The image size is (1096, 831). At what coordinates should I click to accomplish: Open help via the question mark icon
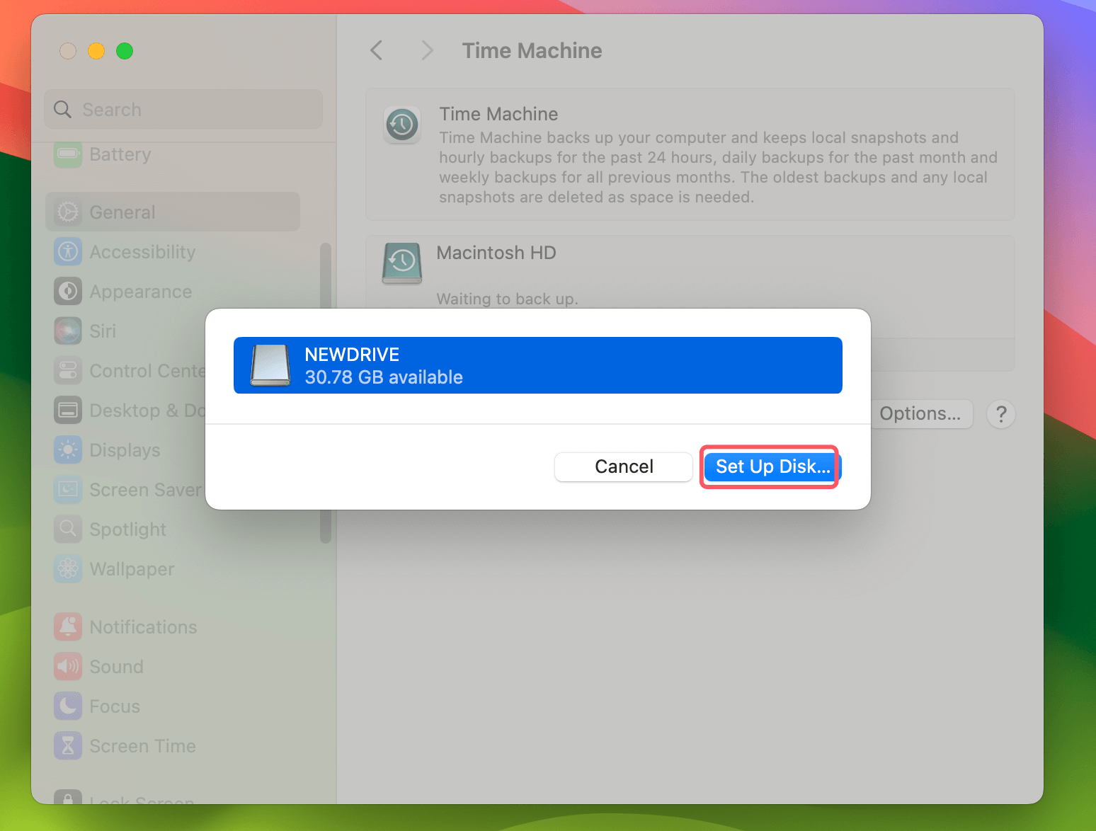(1001, 414)
